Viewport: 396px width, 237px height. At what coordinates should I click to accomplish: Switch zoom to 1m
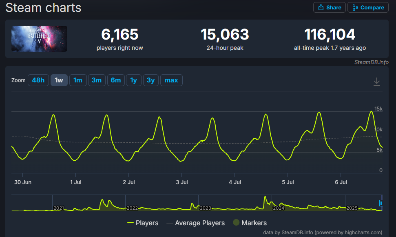click(78, 80)
